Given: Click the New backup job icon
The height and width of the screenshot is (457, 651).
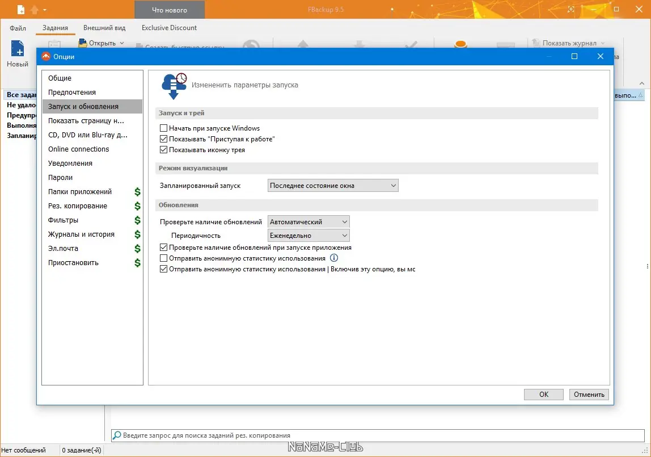Looking at the screenshot, I should click(x=18, y=48).
